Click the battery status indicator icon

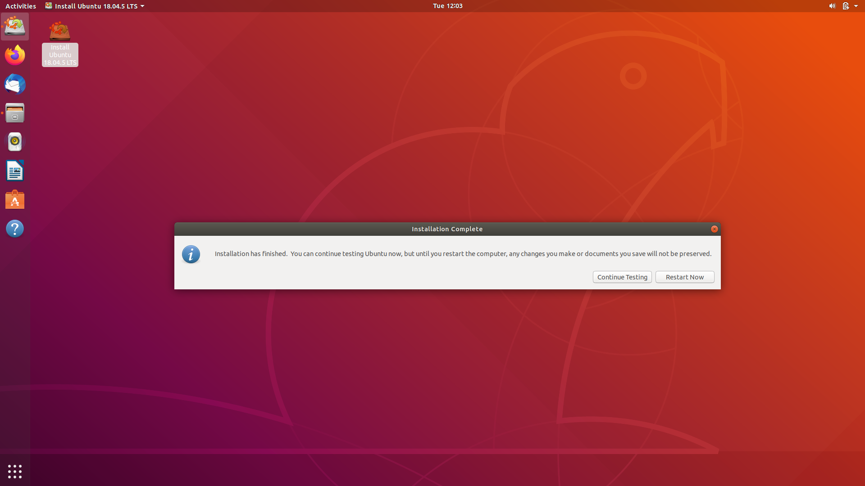point(846,6)
